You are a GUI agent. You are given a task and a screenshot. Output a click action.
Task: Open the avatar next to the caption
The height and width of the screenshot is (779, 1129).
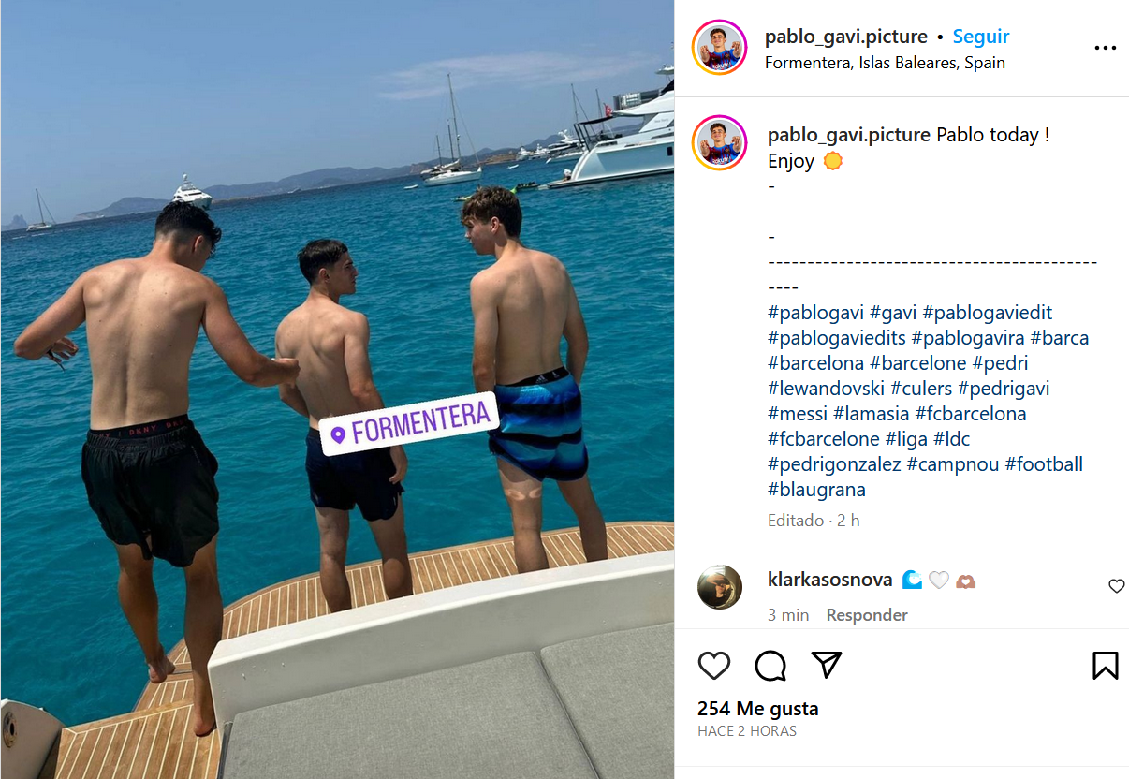[720, 143]
